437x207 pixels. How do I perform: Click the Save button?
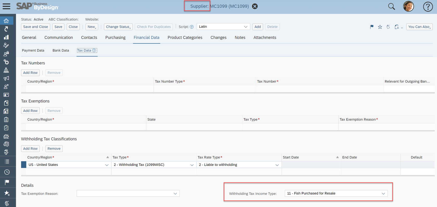[58, 27]
